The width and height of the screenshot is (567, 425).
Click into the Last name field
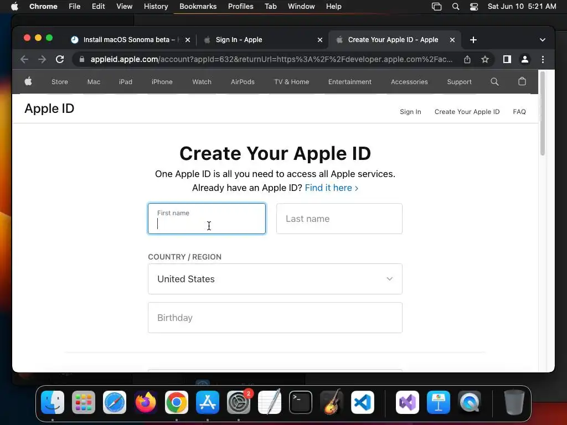tap(339, 219)
